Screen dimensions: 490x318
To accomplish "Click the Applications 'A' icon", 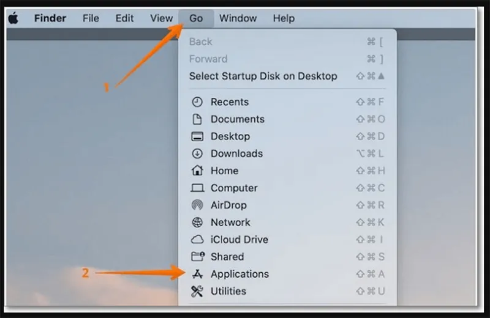I will 197,274.
